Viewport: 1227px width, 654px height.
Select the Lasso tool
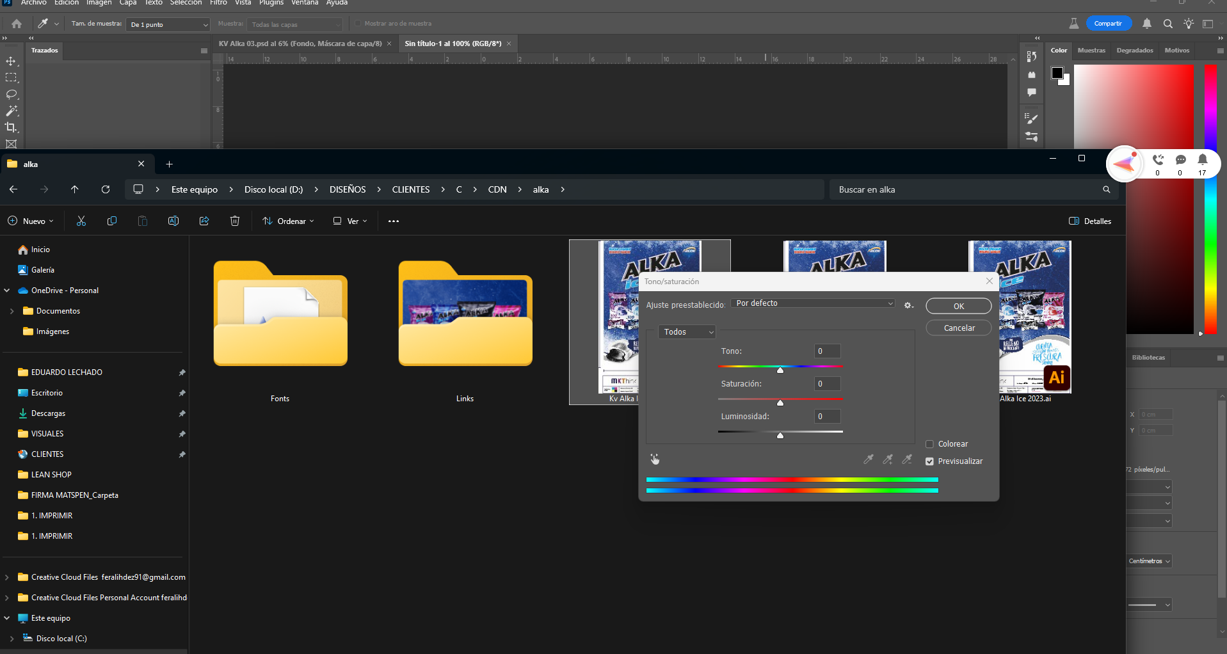pos(11,94)
